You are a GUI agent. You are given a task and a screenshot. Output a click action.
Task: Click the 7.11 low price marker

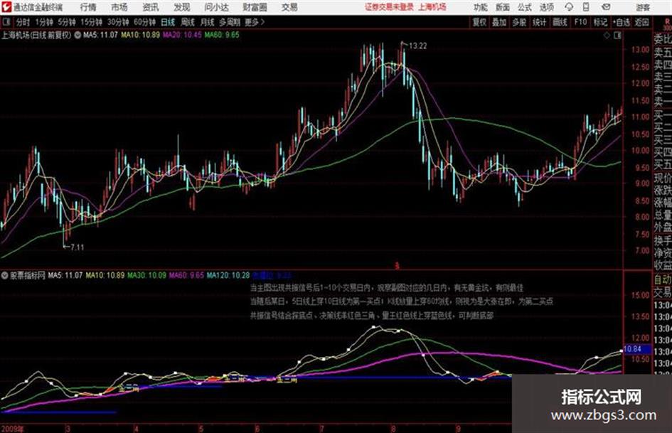[x=77, y=247]
